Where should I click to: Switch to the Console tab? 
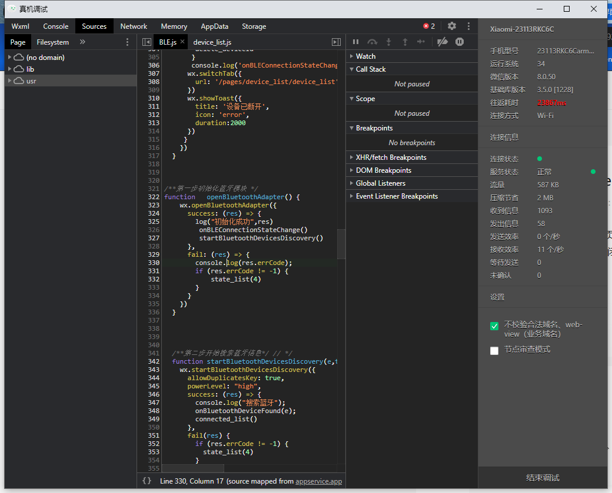tap(55, 26)
